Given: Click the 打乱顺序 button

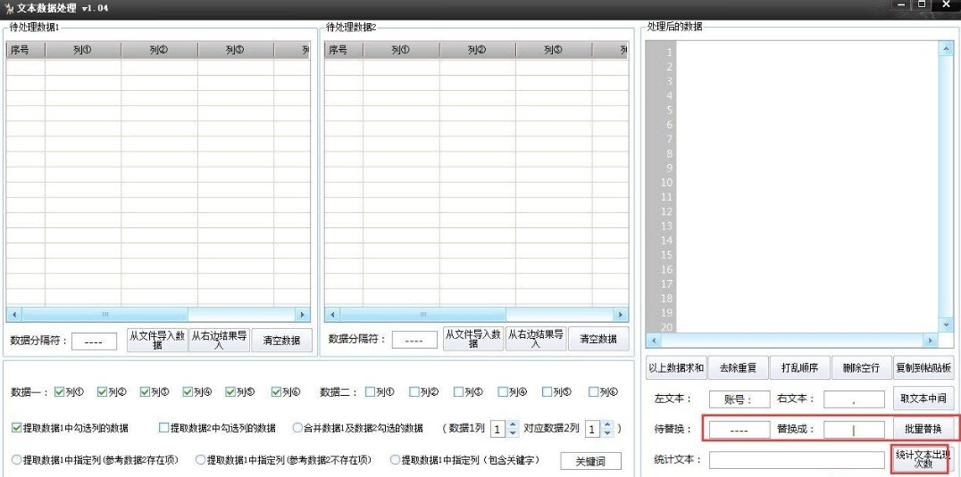Looking at the screenshot, I should tap(800, 367).
